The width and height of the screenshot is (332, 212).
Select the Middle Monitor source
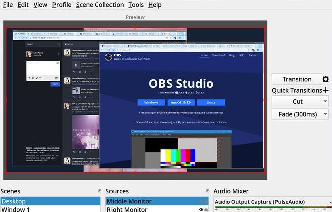157,201
